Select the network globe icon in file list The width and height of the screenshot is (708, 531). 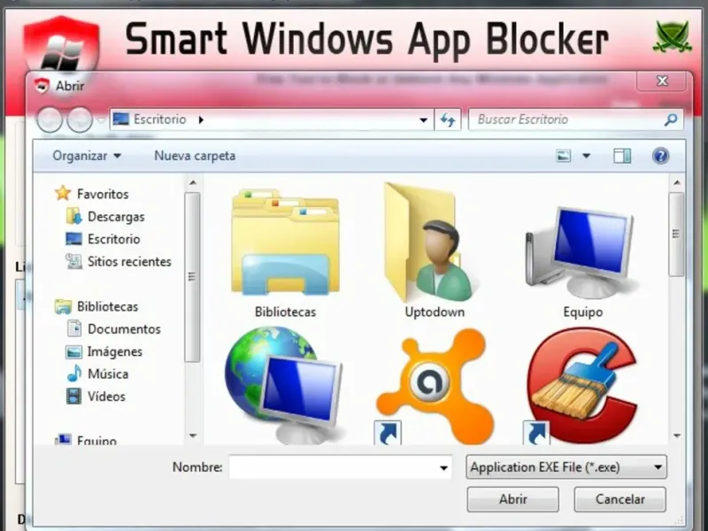tap(283, 384)
